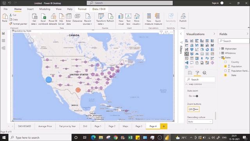250x141 pixels.
Task: Select the clustered column chart visual
Action: pos(202,41)
